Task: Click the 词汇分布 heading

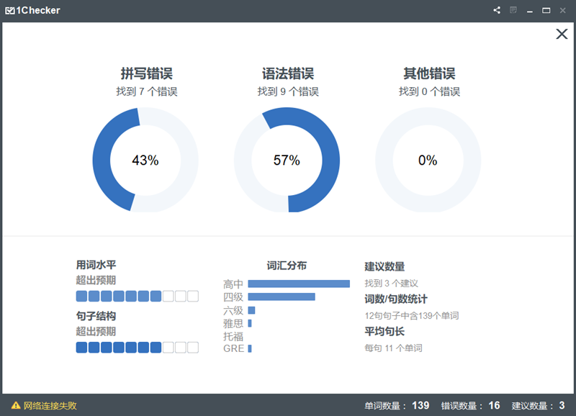Action: (287, 266)
